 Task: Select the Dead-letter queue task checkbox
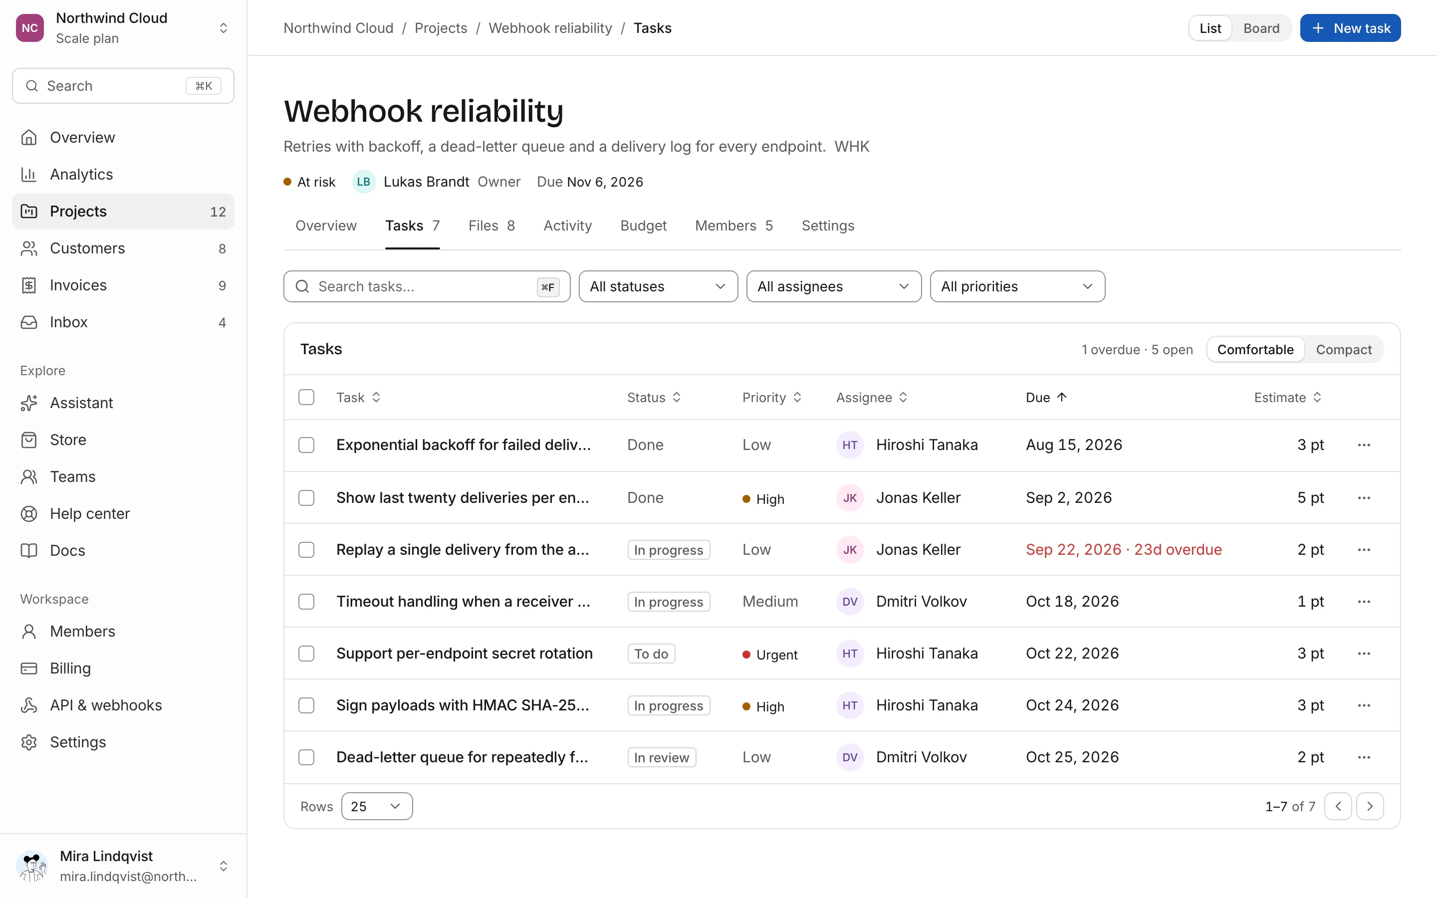coord(306,757)
